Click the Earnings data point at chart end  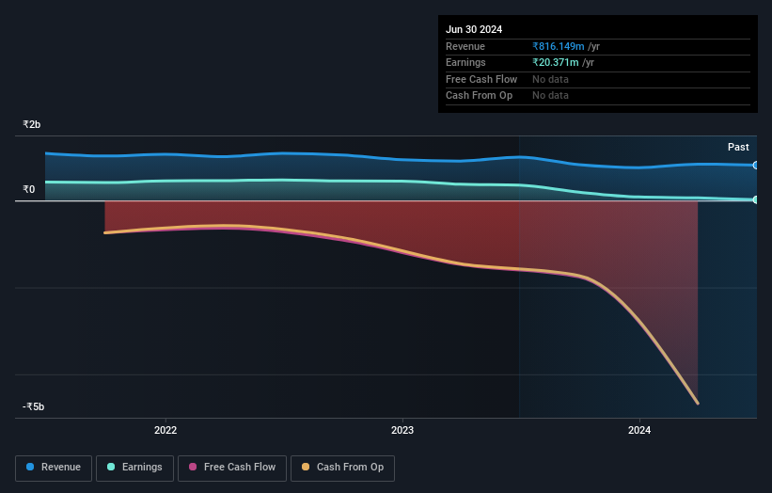click(756, 199)
